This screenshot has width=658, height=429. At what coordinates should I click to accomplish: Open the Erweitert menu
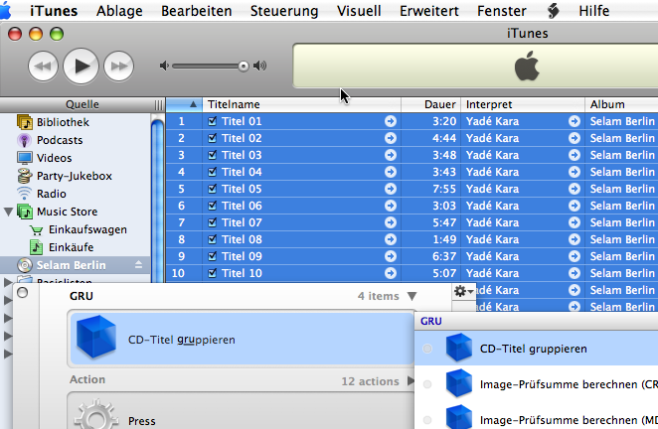click(x=428, y=11)
